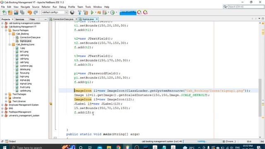
Task: Select SignUp.java in project tree
Action: 26,41
